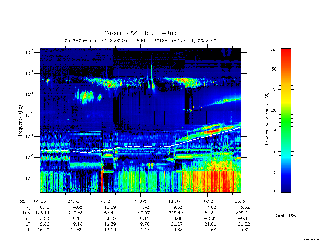Click the 12:00 time label
Image resolution: width=321 pixels, height=241 pixels.
pos(140,201)
